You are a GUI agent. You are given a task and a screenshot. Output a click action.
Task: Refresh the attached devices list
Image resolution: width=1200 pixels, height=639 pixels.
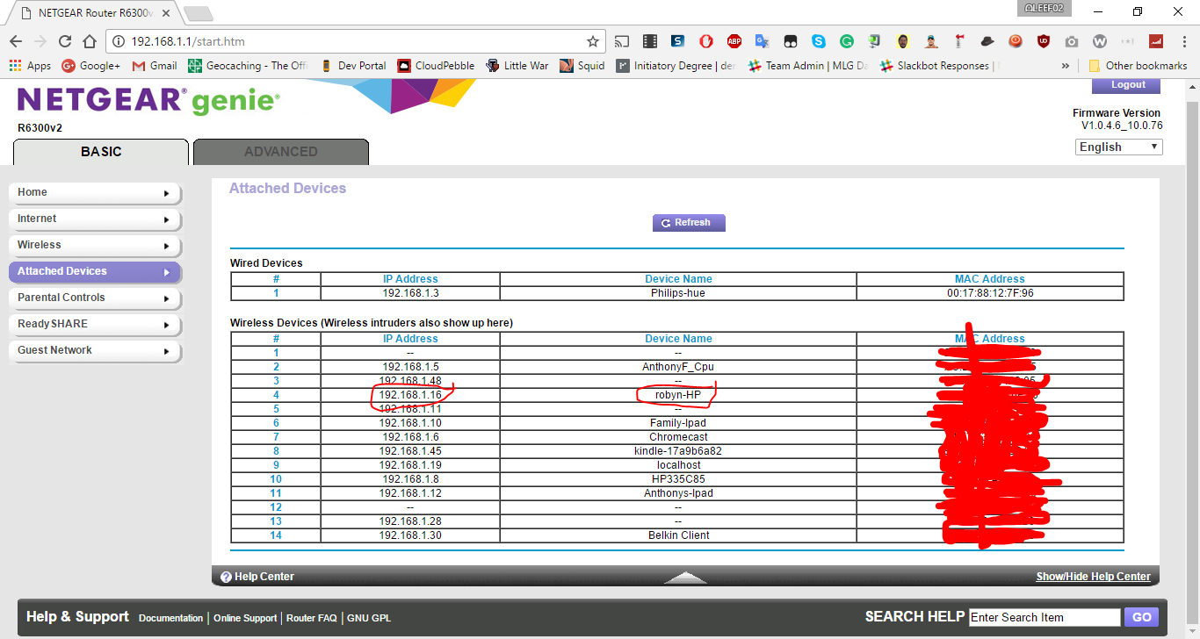click(x=689, y=223)
